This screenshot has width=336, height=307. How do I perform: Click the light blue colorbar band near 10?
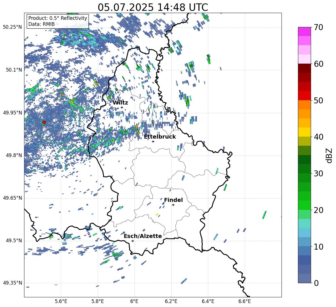coord(304,242)
